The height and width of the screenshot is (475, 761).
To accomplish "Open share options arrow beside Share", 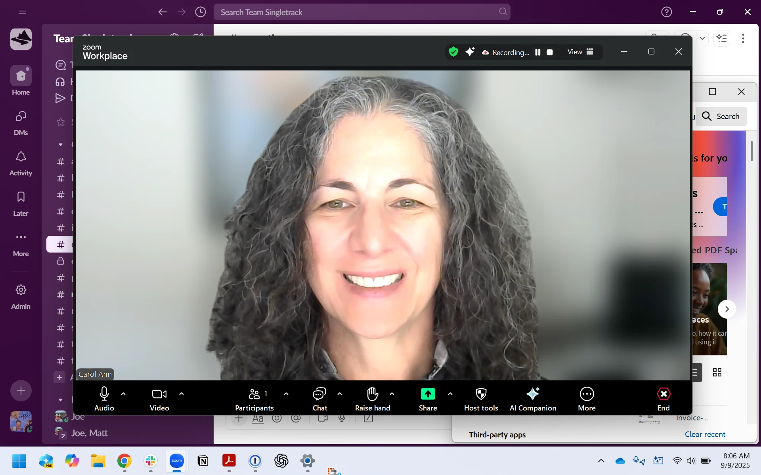I will click(x=450, y=394).
